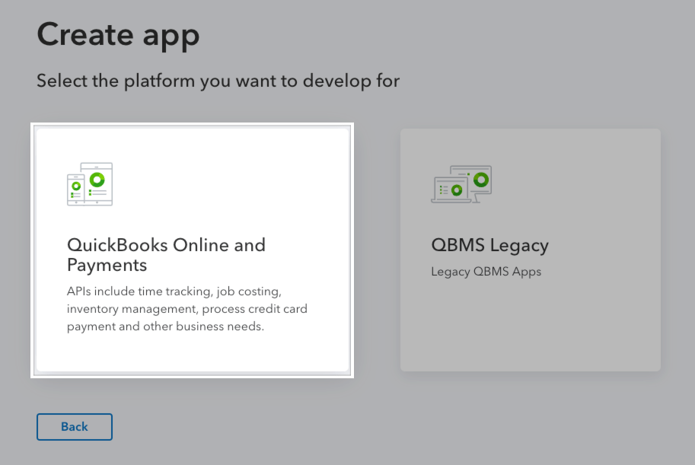The height and width of the screenshot is (465, 695).
Task: Click the Create app page heading
Action: [118, 34]
